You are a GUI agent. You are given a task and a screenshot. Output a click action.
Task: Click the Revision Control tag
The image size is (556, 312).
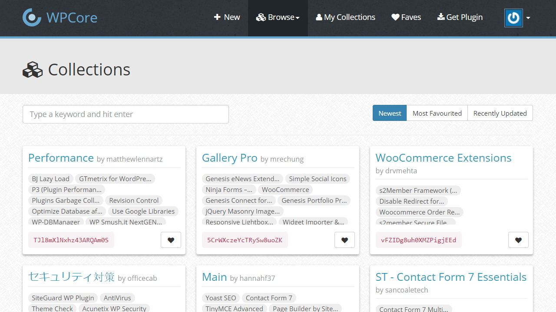pyautogui.click(x=134, y=200)
